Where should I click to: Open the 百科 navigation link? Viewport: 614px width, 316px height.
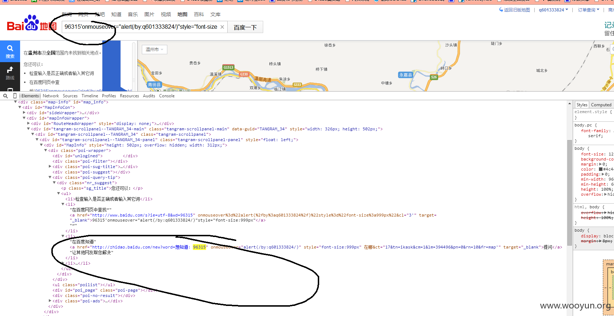[x=199, y=14]
